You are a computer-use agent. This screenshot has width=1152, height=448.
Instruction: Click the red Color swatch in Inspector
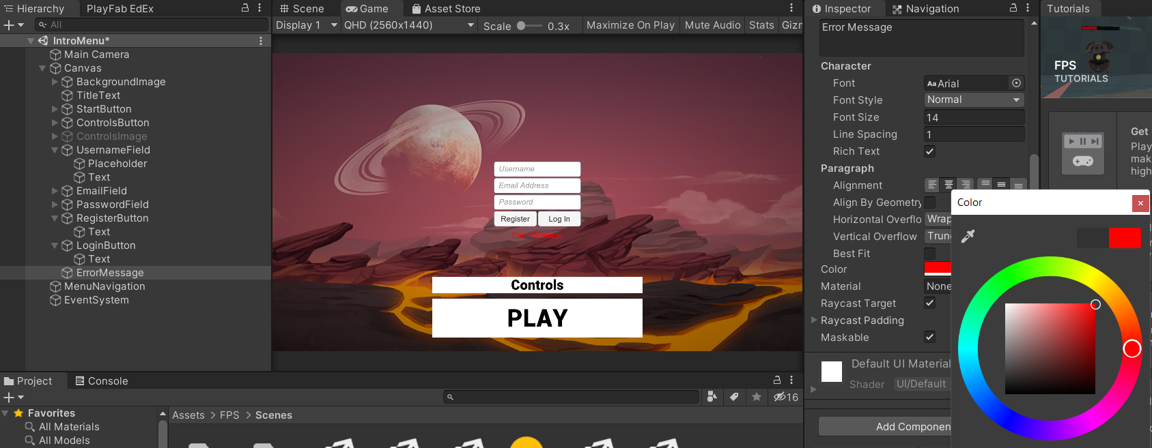(x=938, y=268)
